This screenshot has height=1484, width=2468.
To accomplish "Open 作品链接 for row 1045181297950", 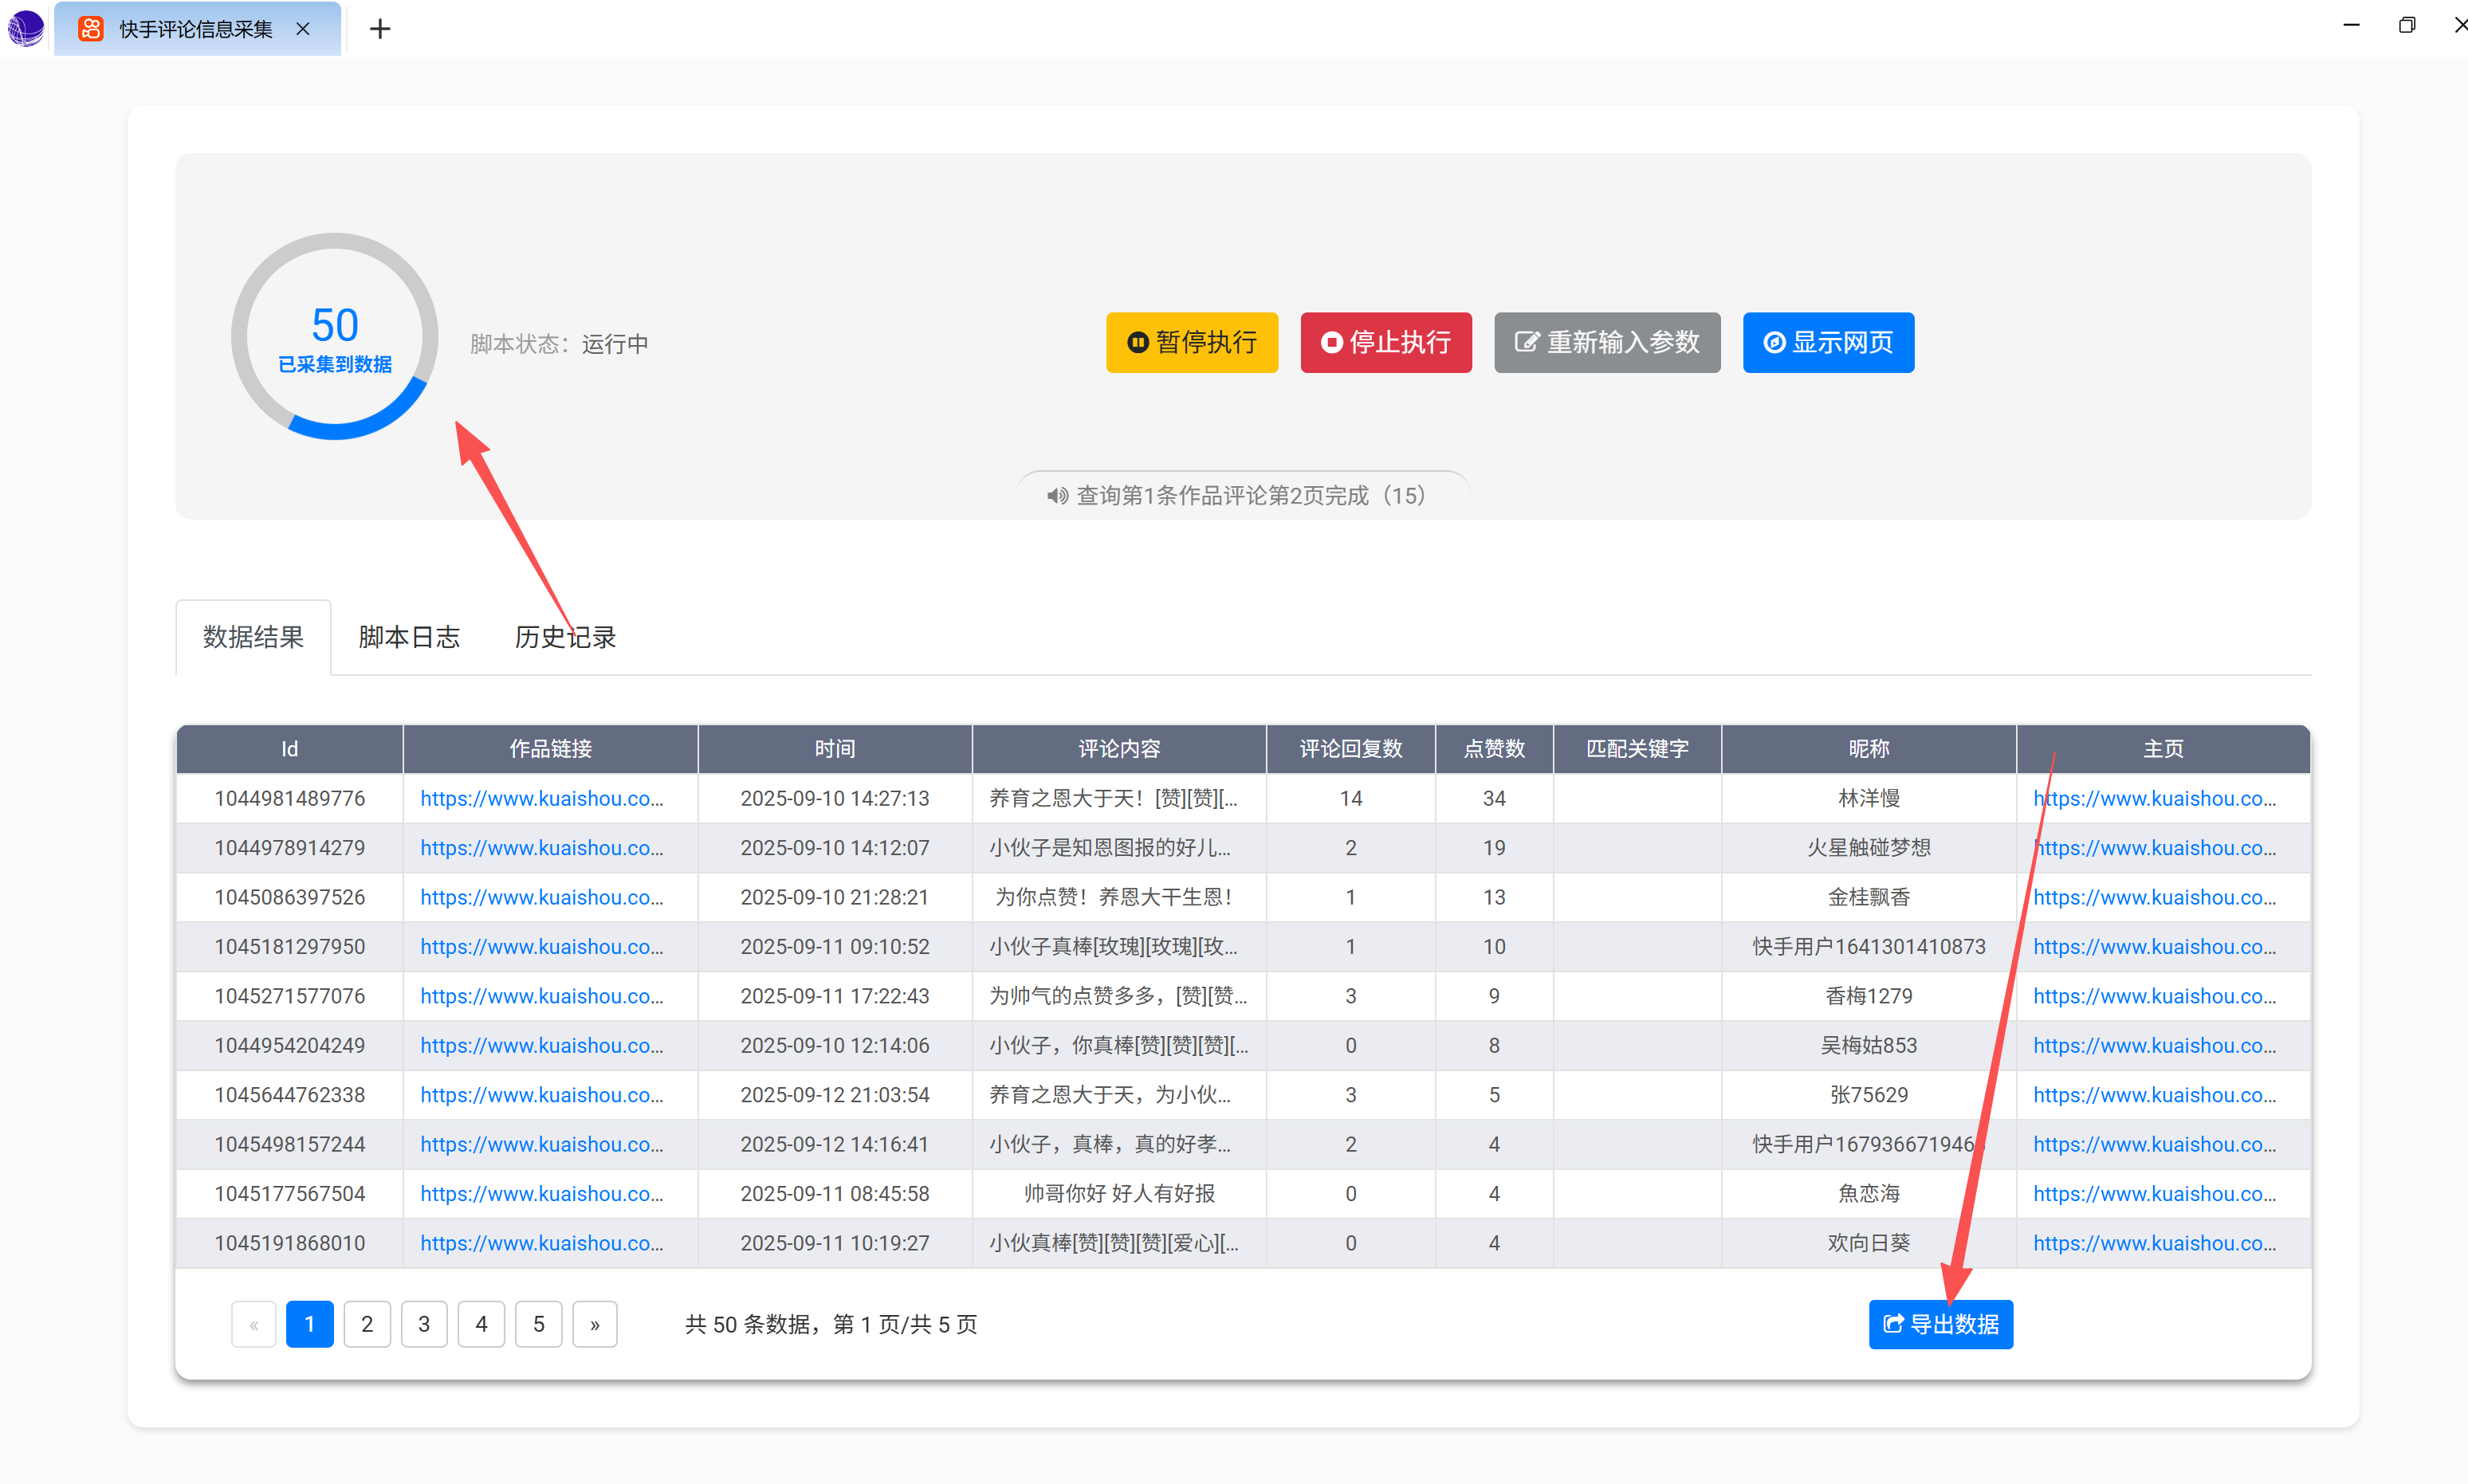I will 542,947.
